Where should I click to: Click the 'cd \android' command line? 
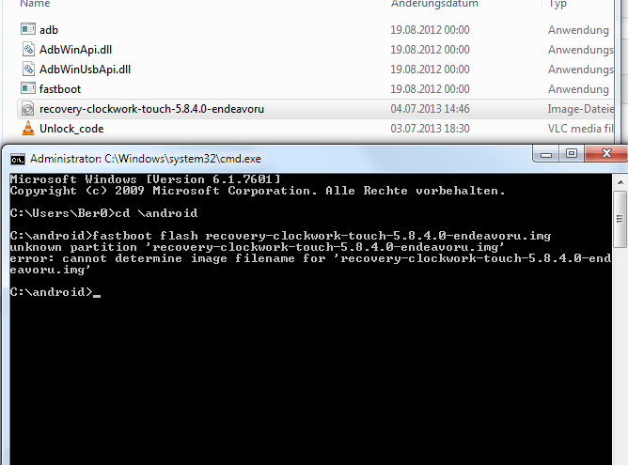(103, 213)
